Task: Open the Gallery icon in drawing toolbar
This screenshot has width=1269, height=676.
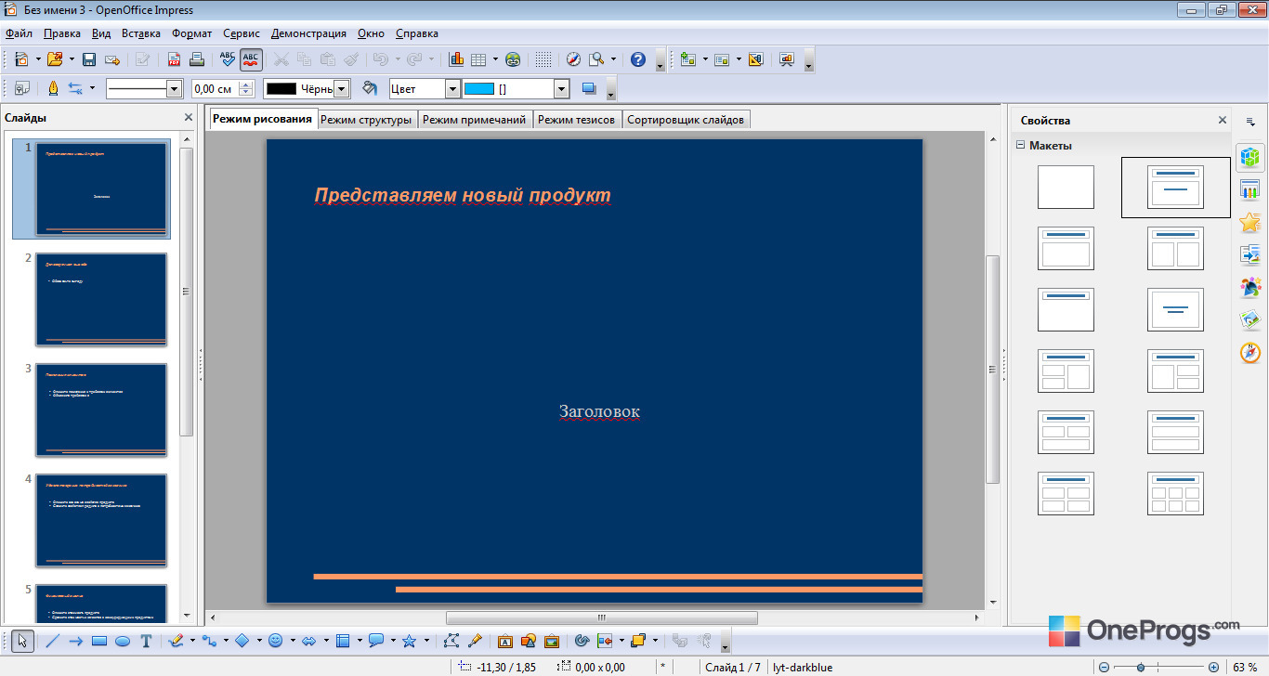Action: [x=552, y=641]
